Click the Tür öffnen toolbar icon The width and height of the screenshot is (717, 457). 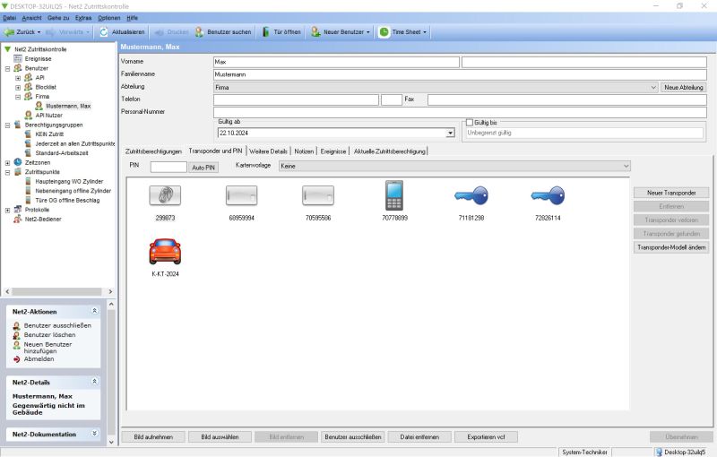pyautogui.click(x=266, y=31)
